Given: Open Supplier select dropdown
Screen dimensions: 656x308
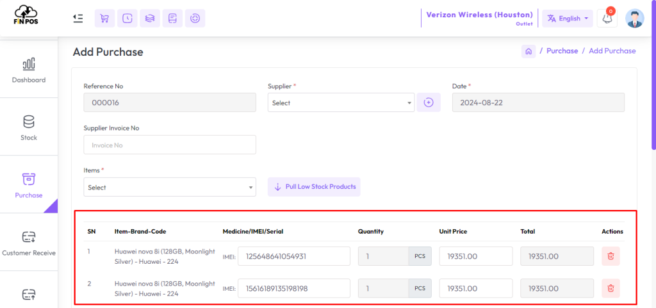Looking at the screenshot, I should 341,102.
